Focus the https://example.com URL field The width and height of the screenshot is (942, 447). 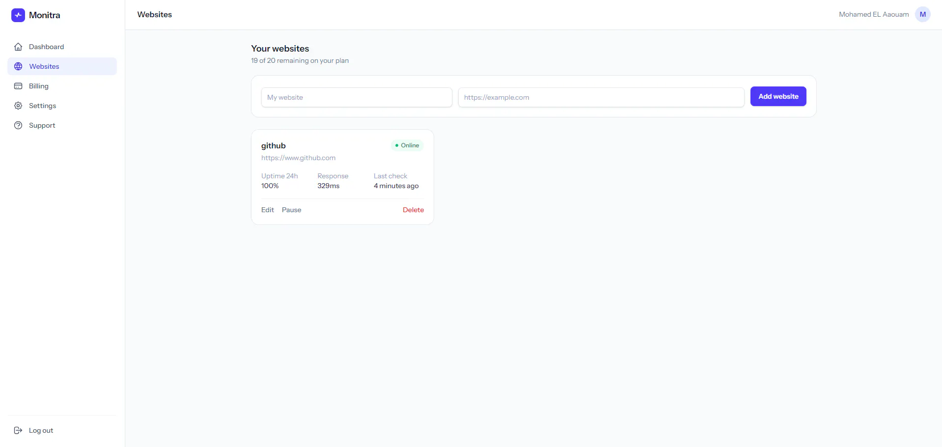click(601, 97)
